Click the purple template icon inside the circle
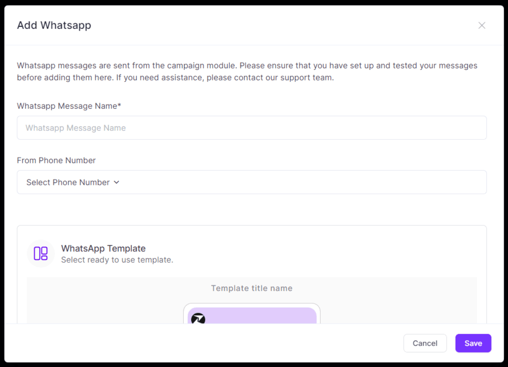 40,254
